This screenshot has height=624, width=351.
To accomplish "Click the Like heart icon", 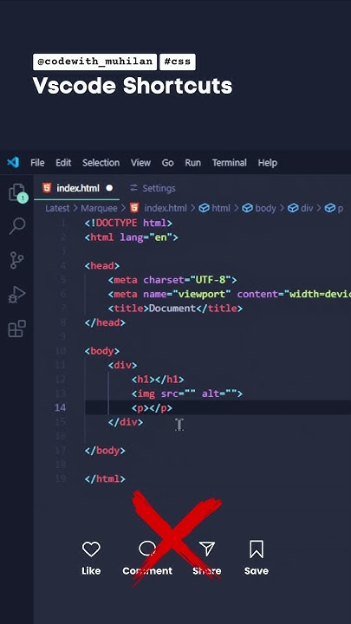I will click(x=91, y=549).
